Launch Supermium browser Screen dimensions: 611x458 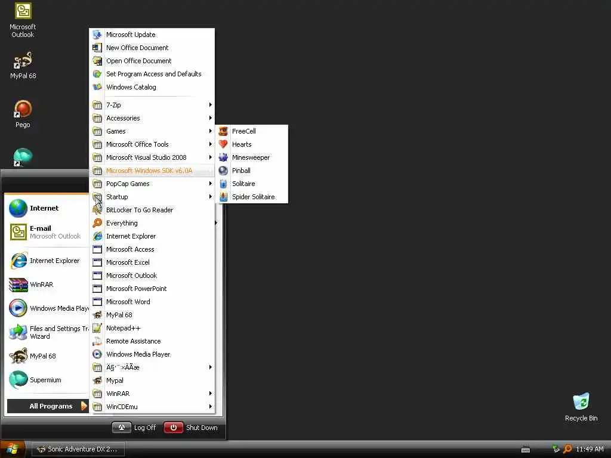(x=47, y=380)
